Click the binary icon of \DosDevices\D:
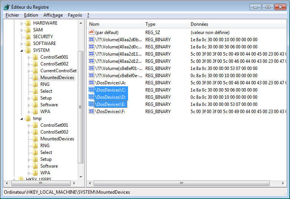The height and width of the screenshot is (199, 290). click(x=91, y=97)
